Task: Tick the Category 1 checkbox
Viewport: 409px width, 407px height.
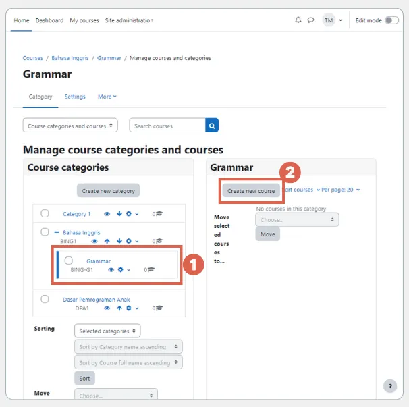Action: [45, 213]
